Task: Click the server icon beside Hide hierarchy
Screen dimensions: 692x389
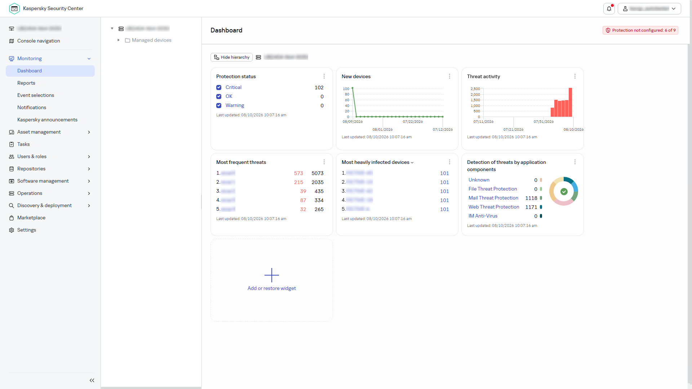Action: click(x=258, y=57)
